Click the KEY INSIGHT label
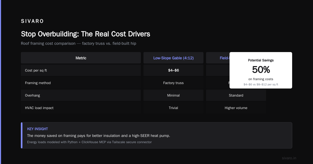The image size is (313, 164). (38, 129)
